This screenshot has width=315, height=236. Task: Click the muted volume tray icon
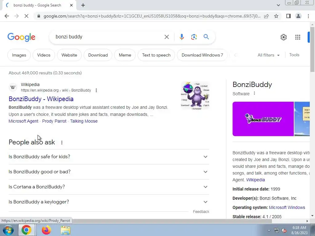pyautogui.click(x=284, y=230)
